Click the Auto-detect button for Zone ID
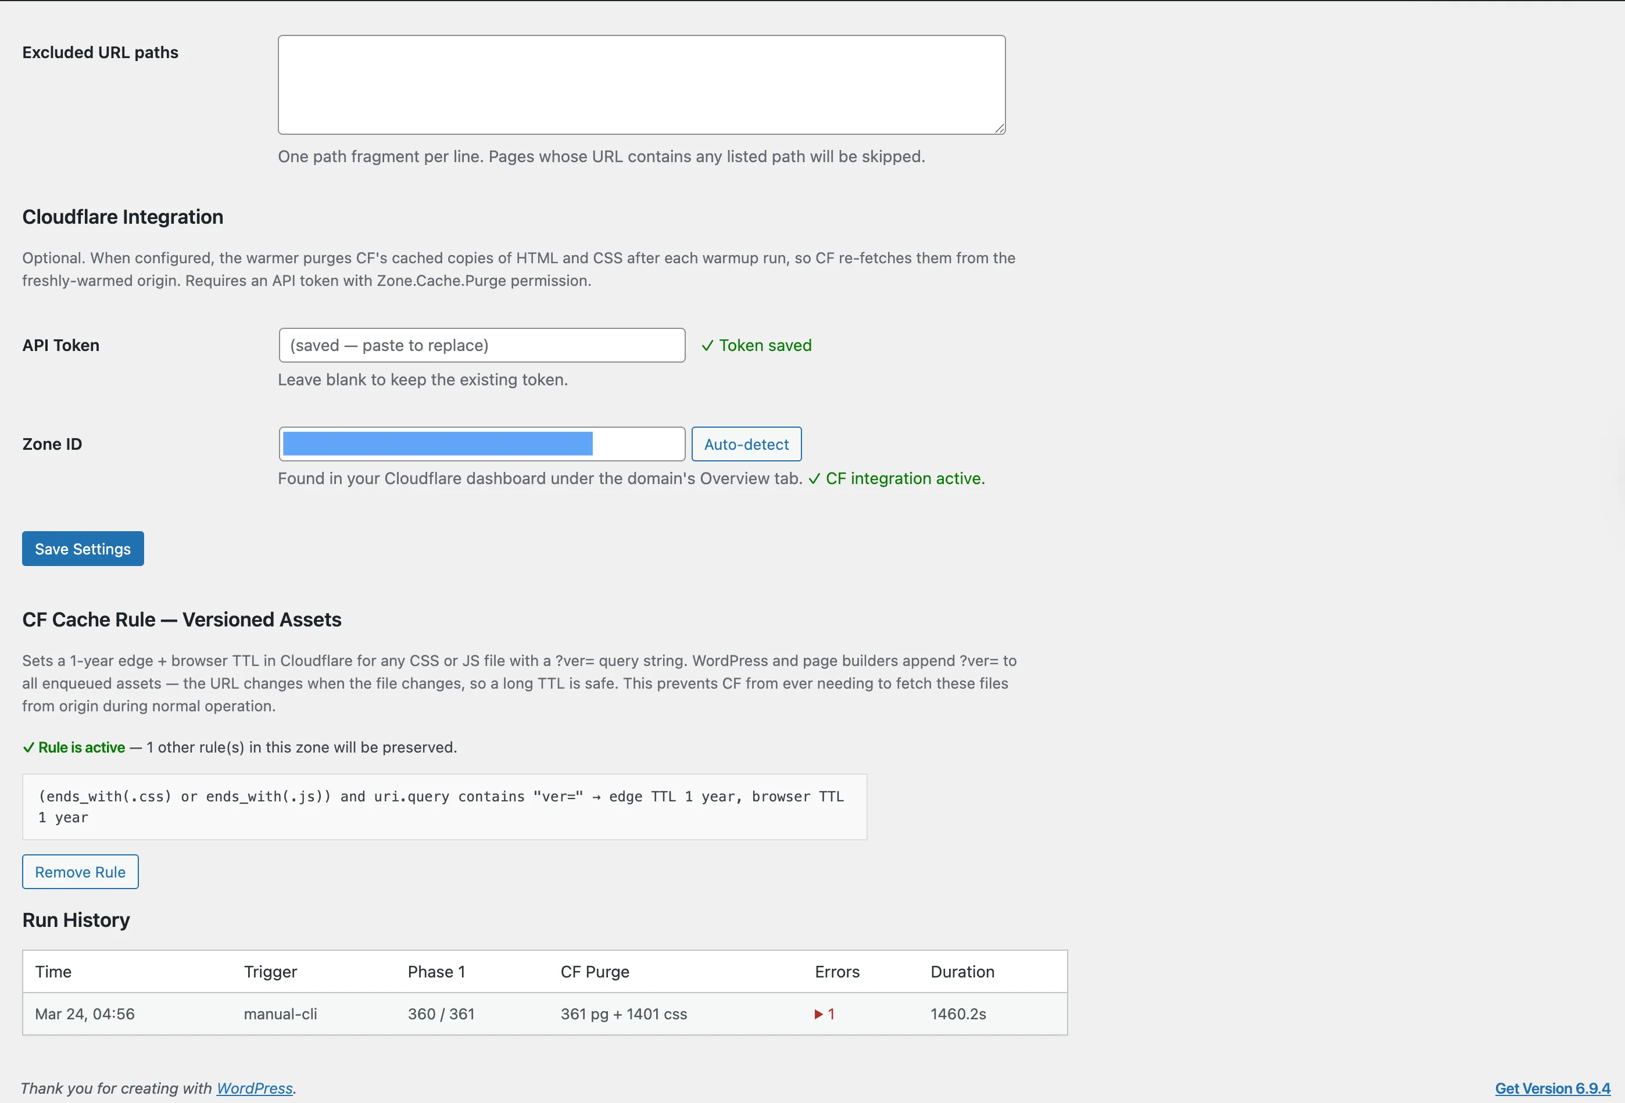Screen dimensions: 1625x1103 pos(746,444)
